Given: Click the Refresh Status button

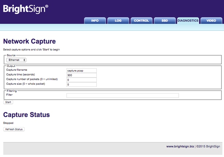Looking at the screenshot, I should (x=14, y=129).
